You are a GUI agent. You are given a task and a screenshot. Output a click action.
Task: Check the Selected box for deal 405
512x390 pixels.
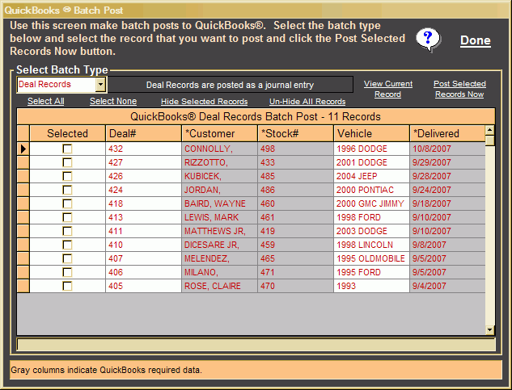point(67,286)
